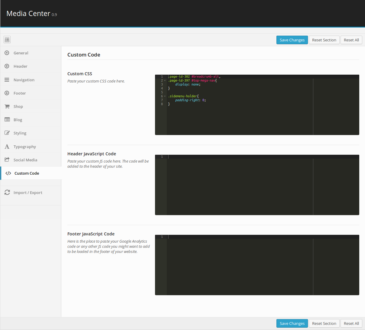Viewport: 365px width, 330px height.
Task: Click the Custom CSS label
Action: [80, 74]
